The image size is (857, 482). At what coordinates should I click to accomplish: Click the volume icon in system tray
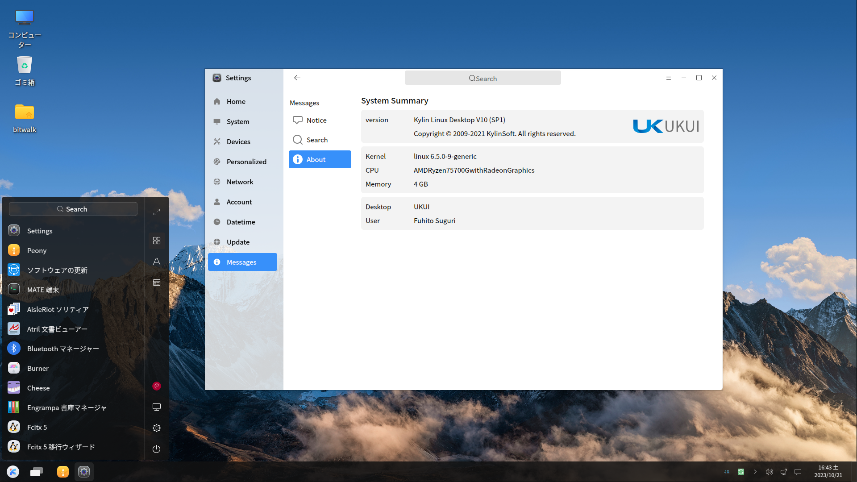pyautogui.click(x=769, y=472)
